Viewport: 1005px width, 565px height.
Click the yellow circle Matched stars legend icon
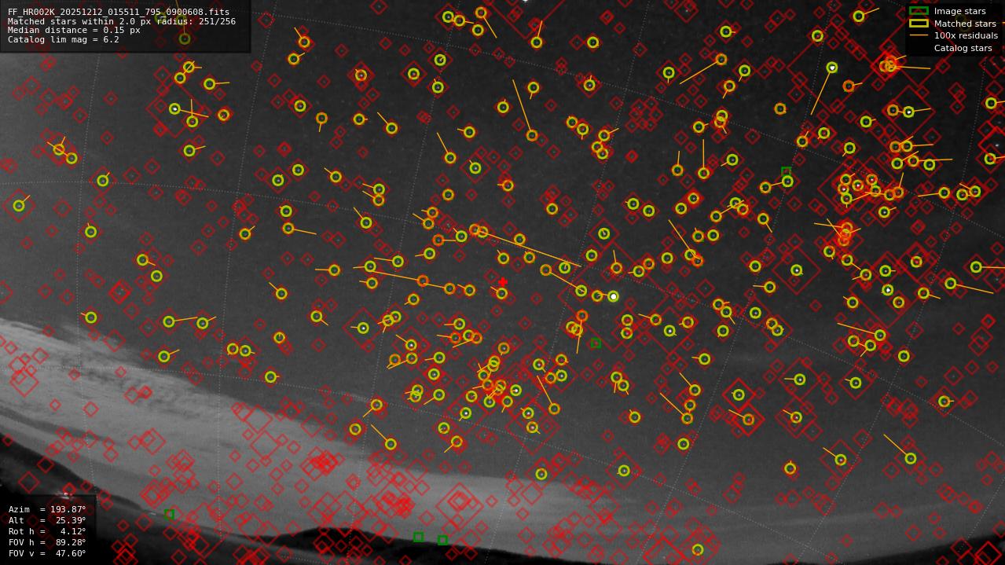(x=919, y=24)
